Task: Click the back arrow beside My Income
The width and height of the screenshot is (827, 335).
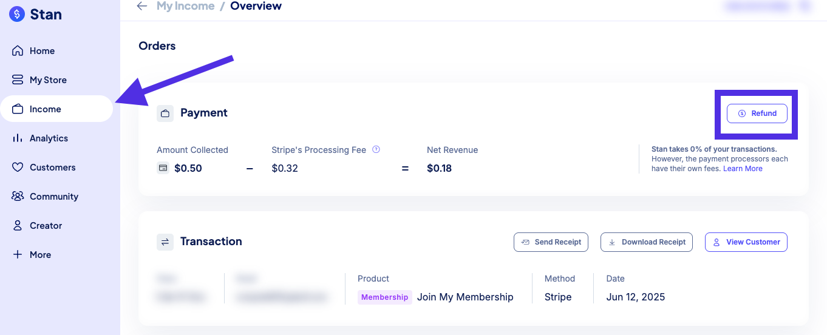Action: pos(142,6)
